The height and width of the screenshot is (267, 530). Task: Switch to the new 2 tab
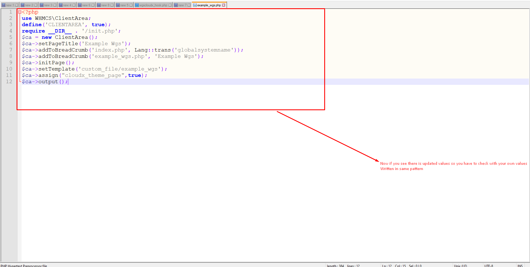pos(29,5)
